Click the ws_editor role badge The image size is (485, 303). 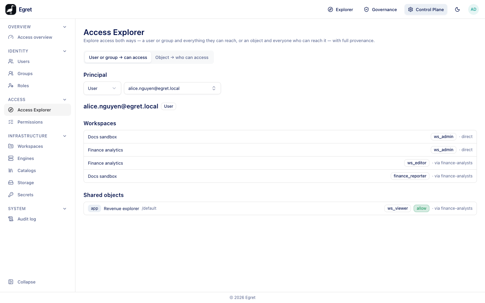coord(417,163)
